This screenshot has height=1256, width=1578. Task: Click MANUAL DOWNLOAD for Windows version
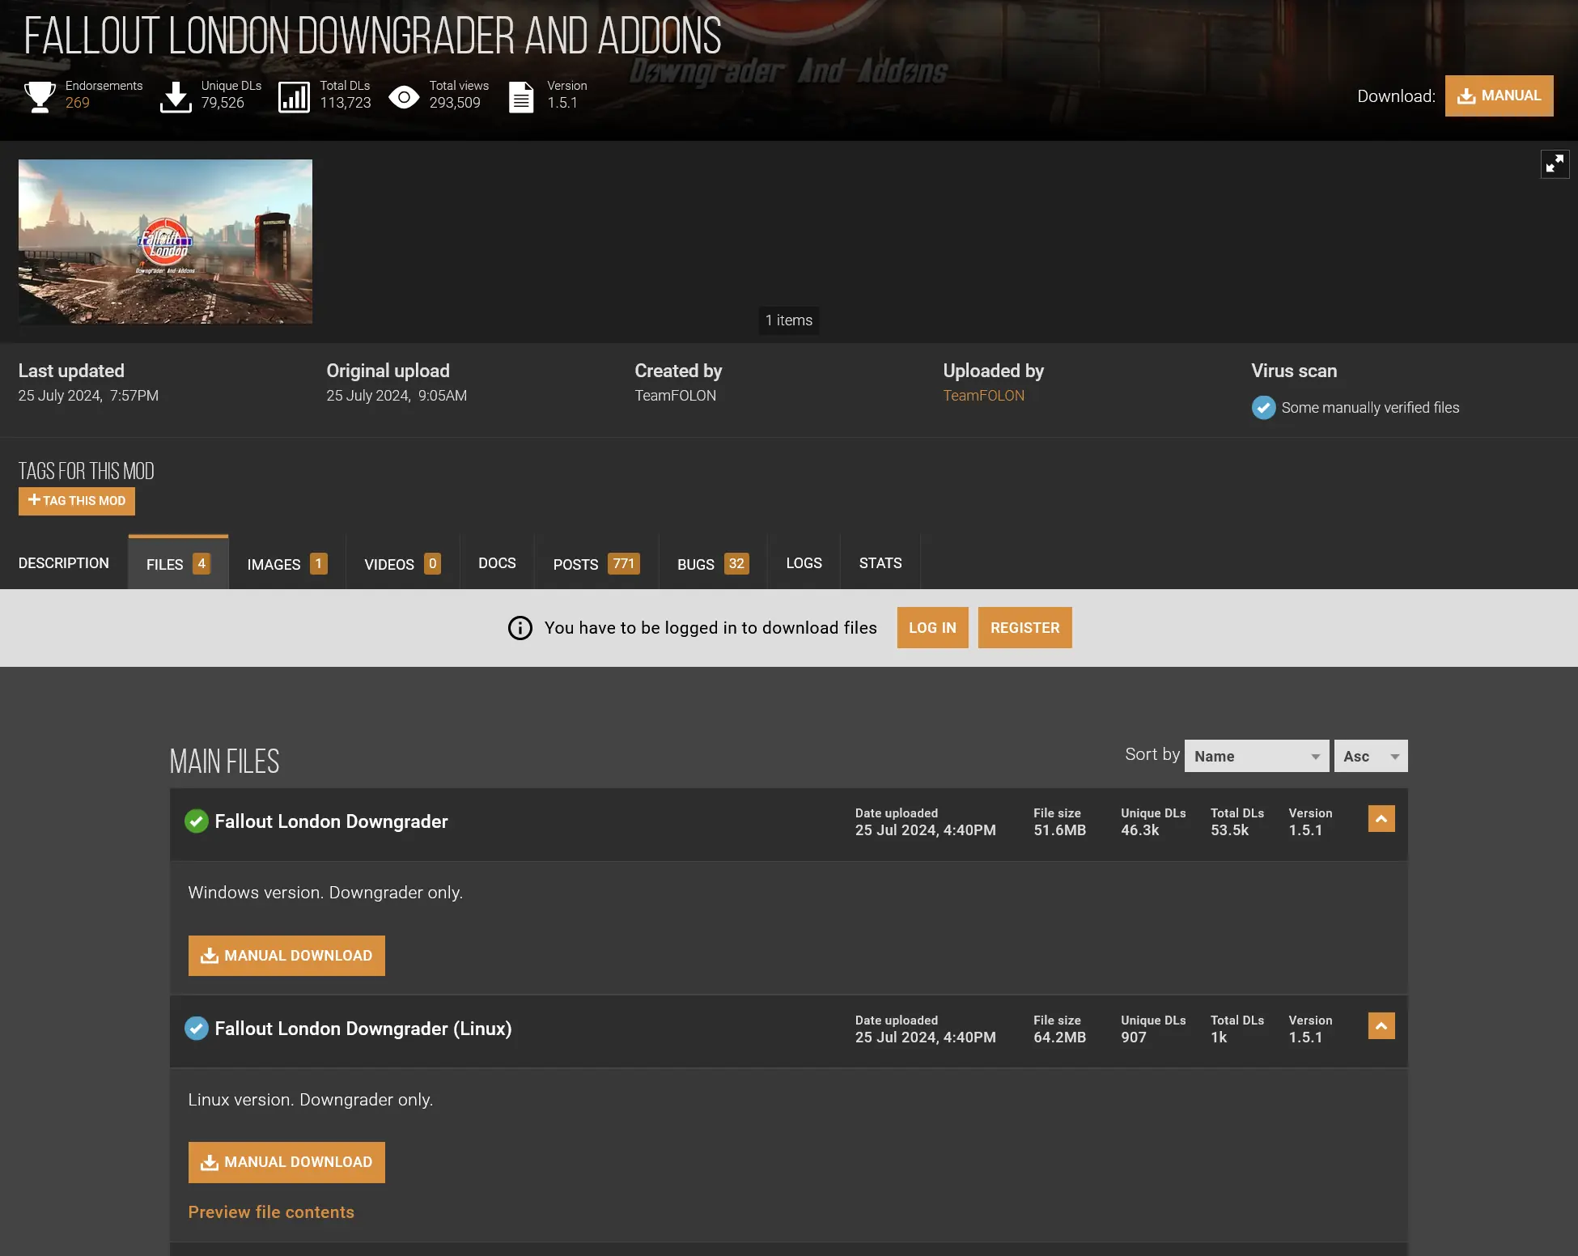286,956
